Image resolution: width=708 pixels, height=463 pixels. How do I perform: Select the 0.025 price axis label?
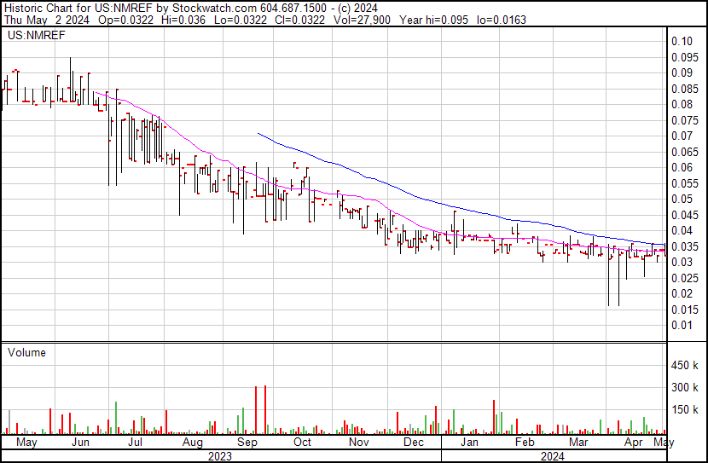coord(685,279)
